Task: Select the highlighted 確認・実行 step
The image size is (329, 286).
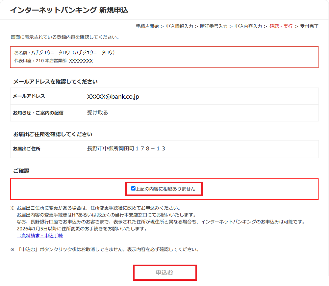Action: pos(281,26)
